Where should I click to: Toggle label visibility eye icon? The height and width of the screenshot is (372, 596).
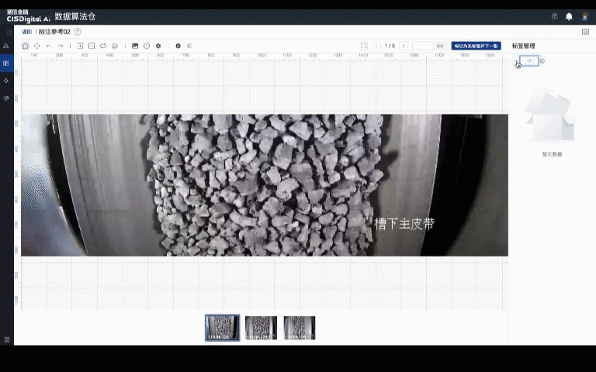tap(529, 61)
